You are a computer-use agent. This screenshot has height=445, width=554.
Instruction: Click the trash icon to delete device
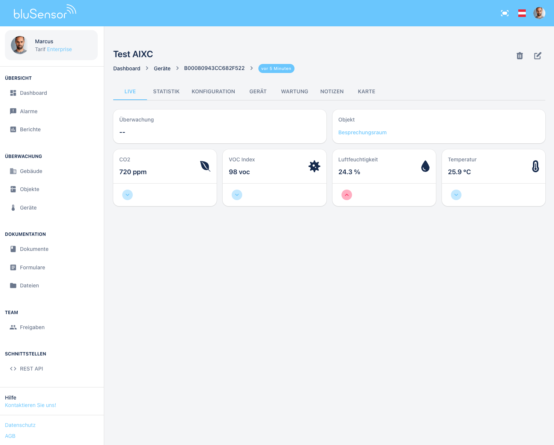(520, 56)
